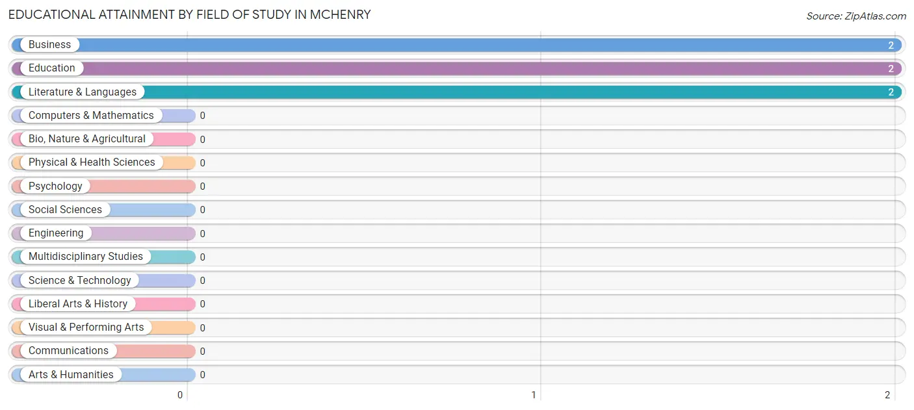Click value 0 beside Multidisciplinary Studies
This screenshot has width=914, height=410.
[202, 257]
